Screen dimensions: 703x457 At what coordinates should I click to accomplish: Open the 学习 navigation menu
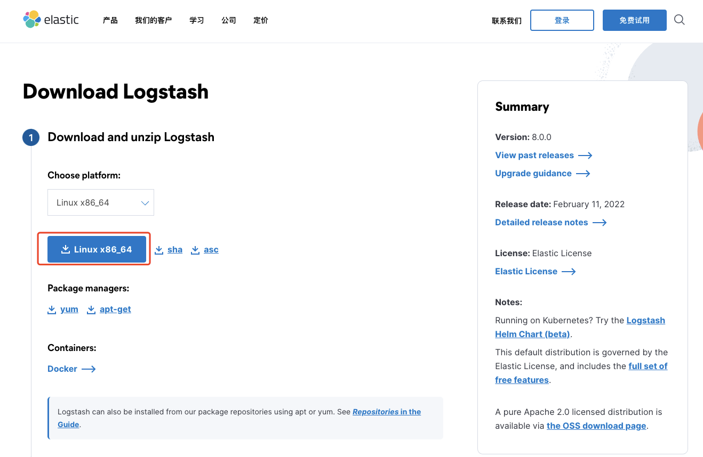coord(196,20)
